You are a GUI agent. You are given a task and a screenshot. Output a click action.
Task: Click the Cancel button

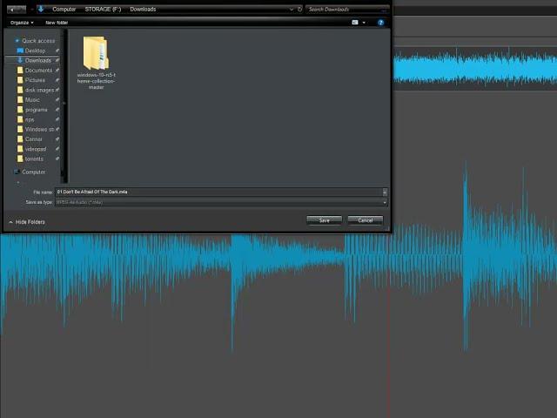click(x=366, y=220)
